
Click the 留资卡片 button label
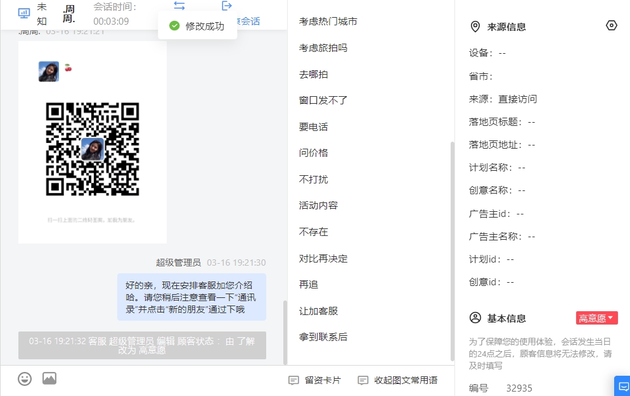[323, 380]
